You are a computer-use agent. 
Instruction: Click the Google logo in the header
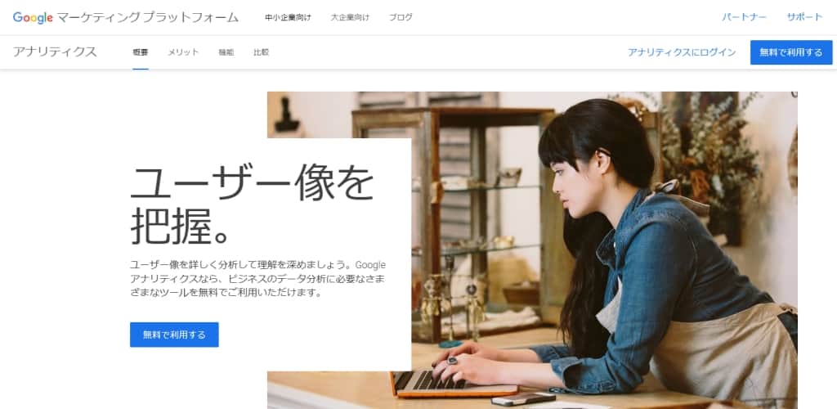(33, 18)
